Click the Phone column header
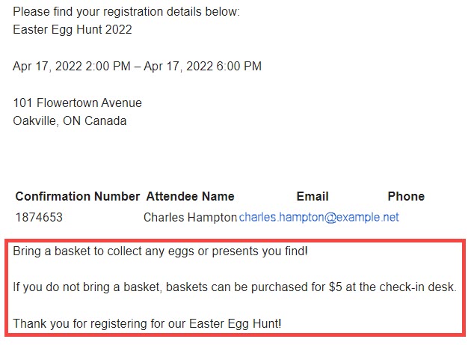Image resolution: width=474 pixels, height=345 pixels. click(x=406, y=197)
